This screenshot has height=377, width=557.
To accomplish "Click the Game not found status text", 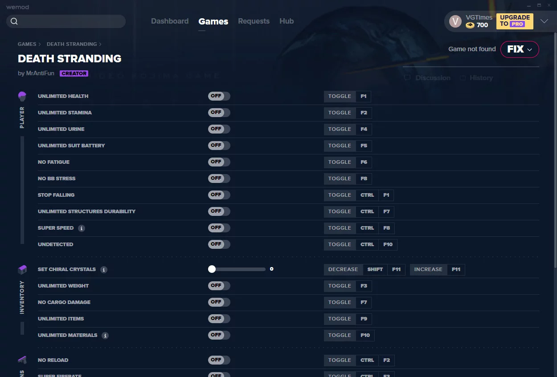I will pos(472,49).
